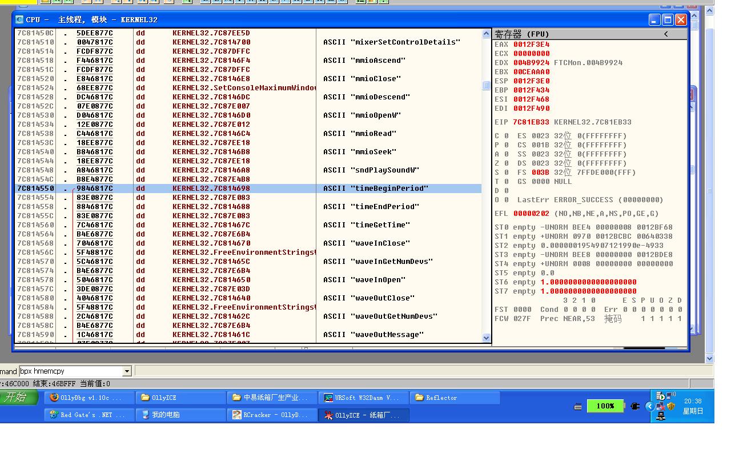The width and height of the screenshot is (731, 457).
Task: Click the power plug tray icon
Action: (635, 406)
